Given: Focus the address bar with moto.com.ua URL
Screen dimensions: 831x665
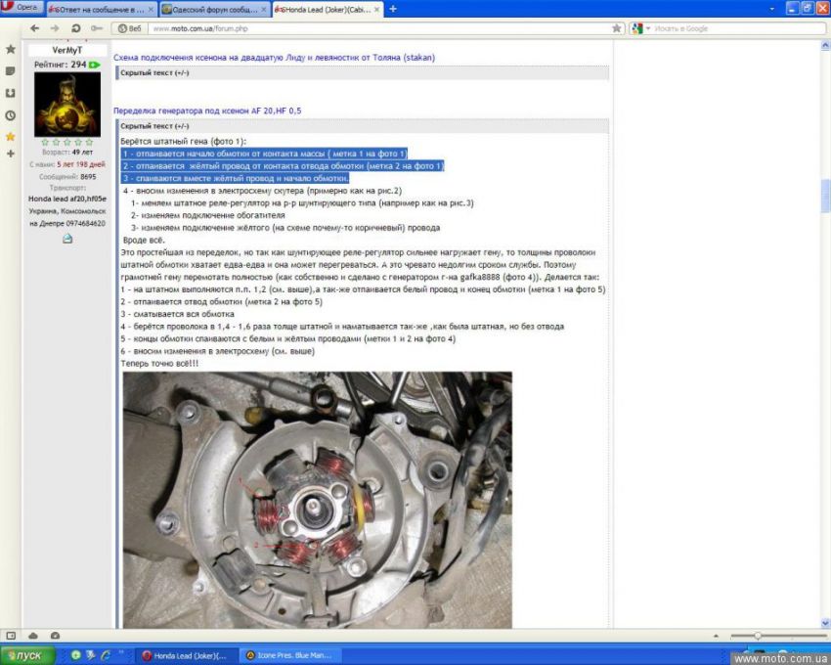Looking at the screenshot, I should pyautogui.click(x=379, y=28).
